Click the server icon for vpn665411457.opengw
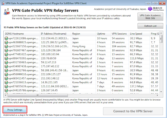The image size is (167, 118). [x=6, y=78]
